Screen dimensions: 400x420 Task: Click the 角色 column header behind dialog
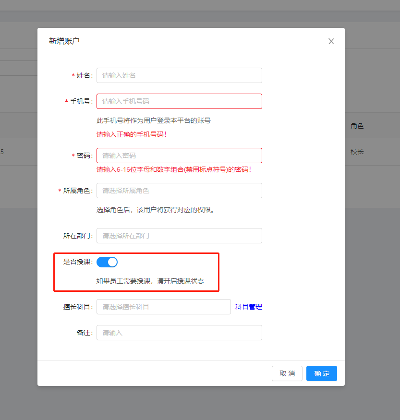pos(357,126)
